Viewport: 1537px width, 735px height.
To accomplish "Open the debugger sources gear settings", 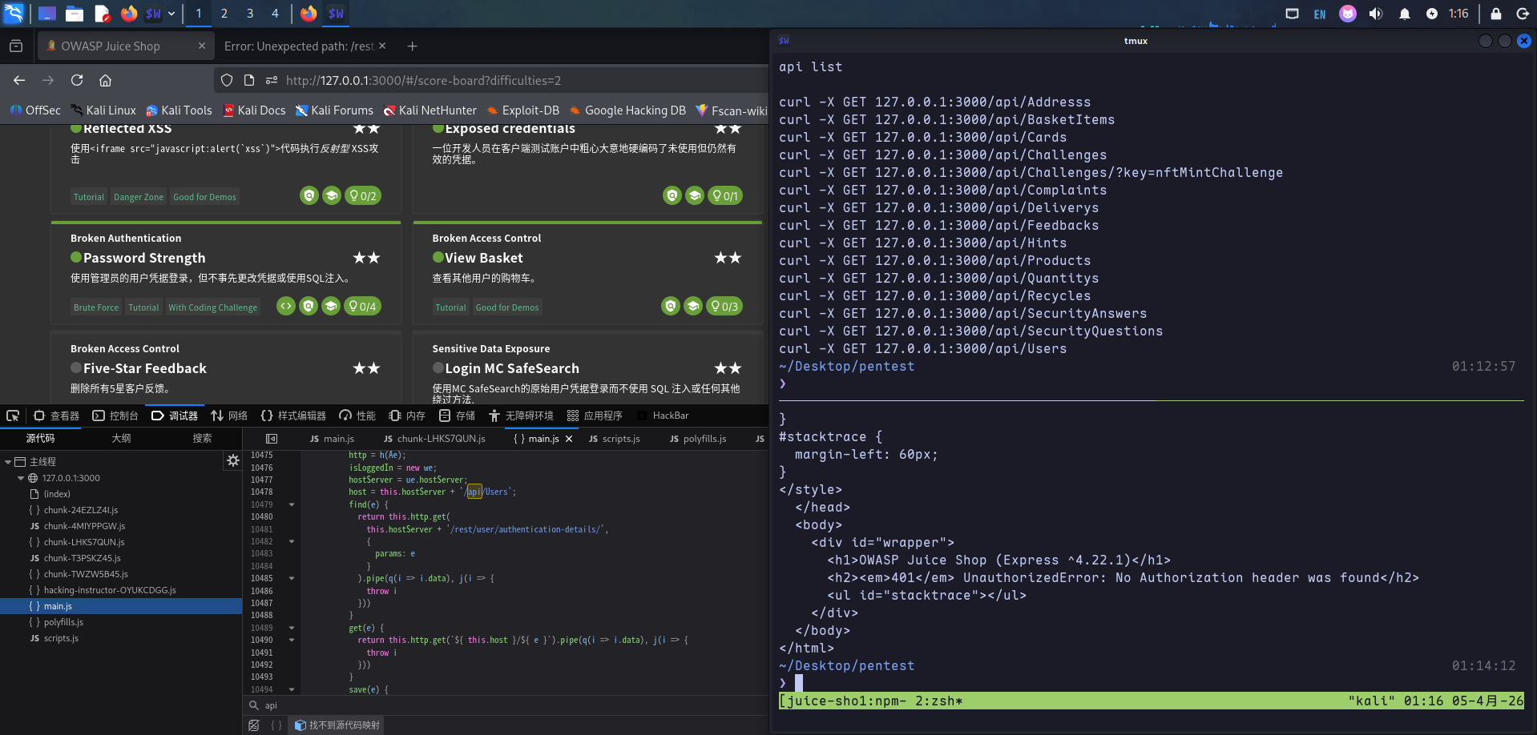I will 233,460.
